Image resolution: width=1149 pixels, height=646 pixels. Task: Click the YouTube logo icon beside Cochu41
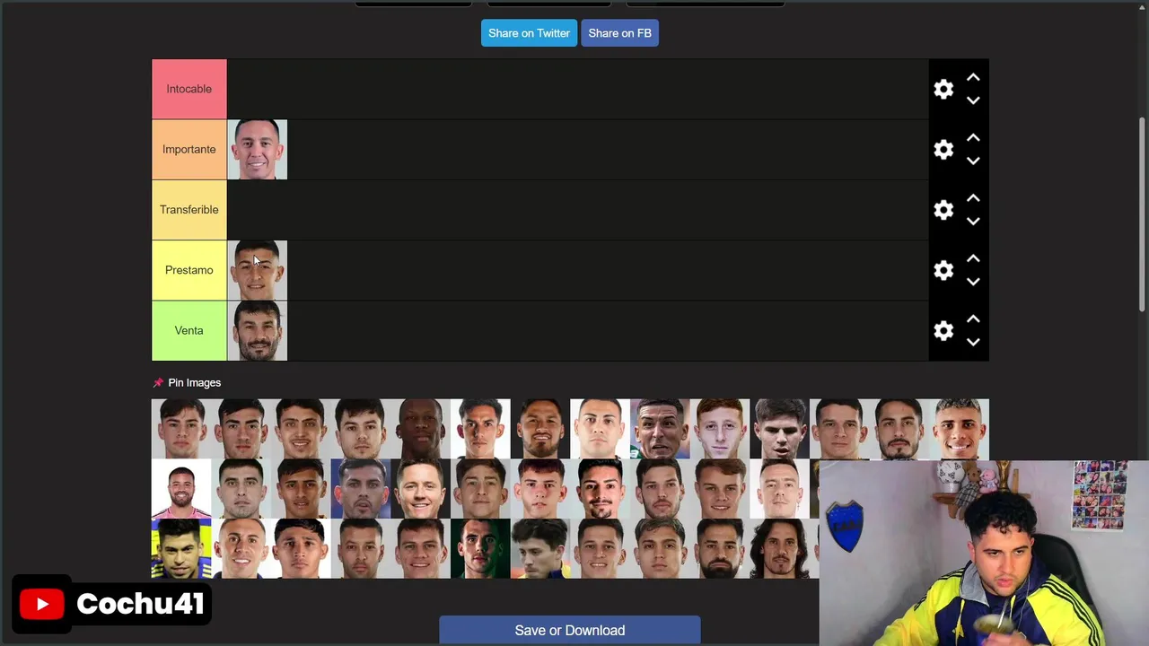coord(42,604)
